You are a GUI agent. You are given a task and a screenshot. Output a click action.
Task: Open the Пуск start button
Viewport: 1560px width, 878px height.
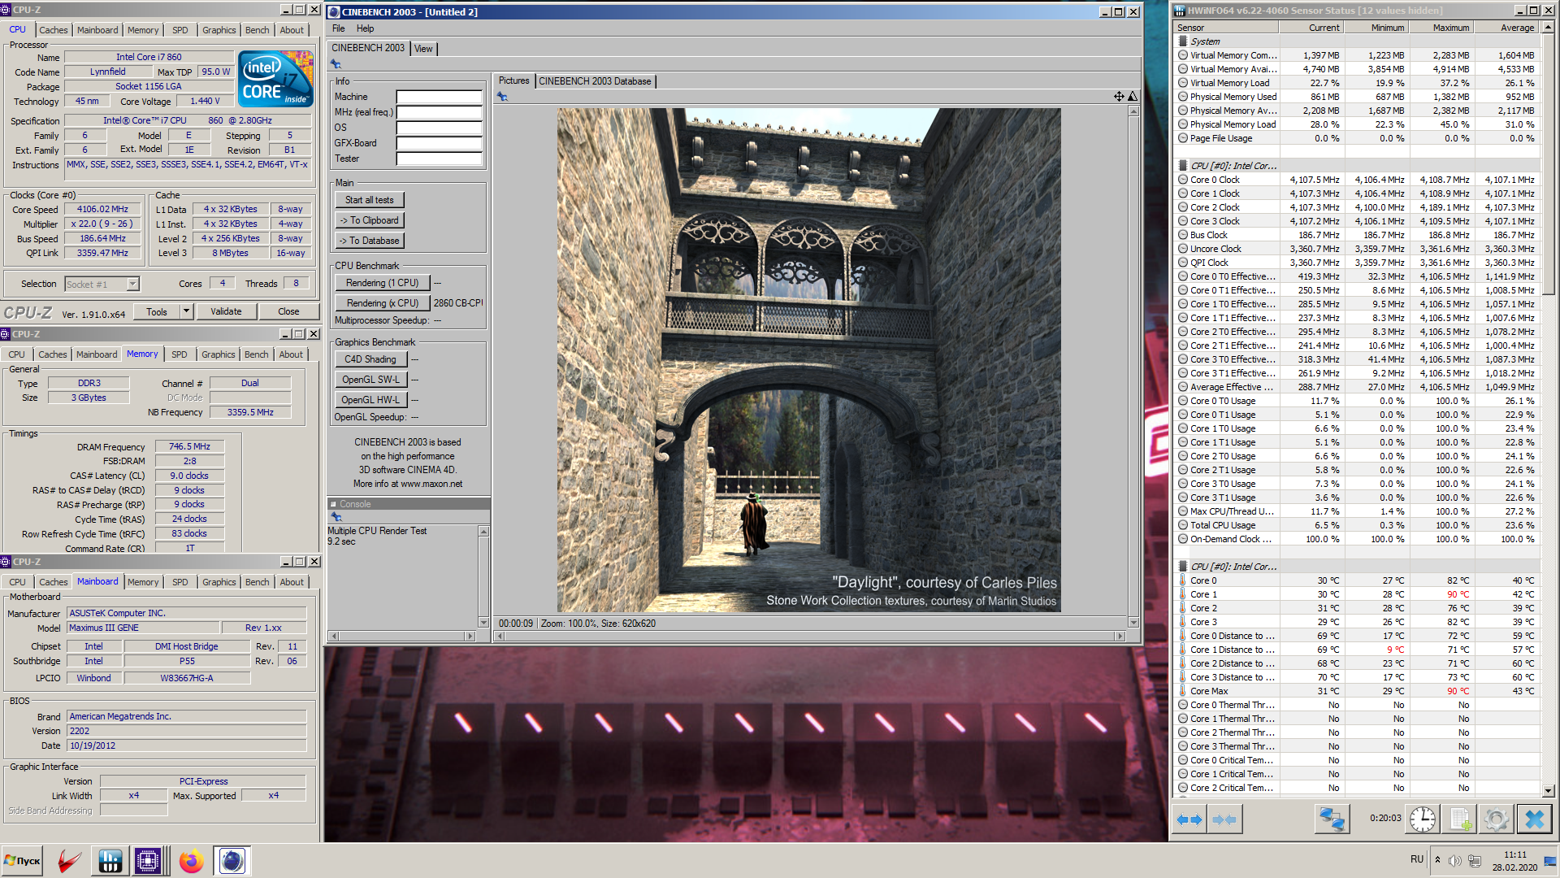pyautogui.click(x=22, y=861)
